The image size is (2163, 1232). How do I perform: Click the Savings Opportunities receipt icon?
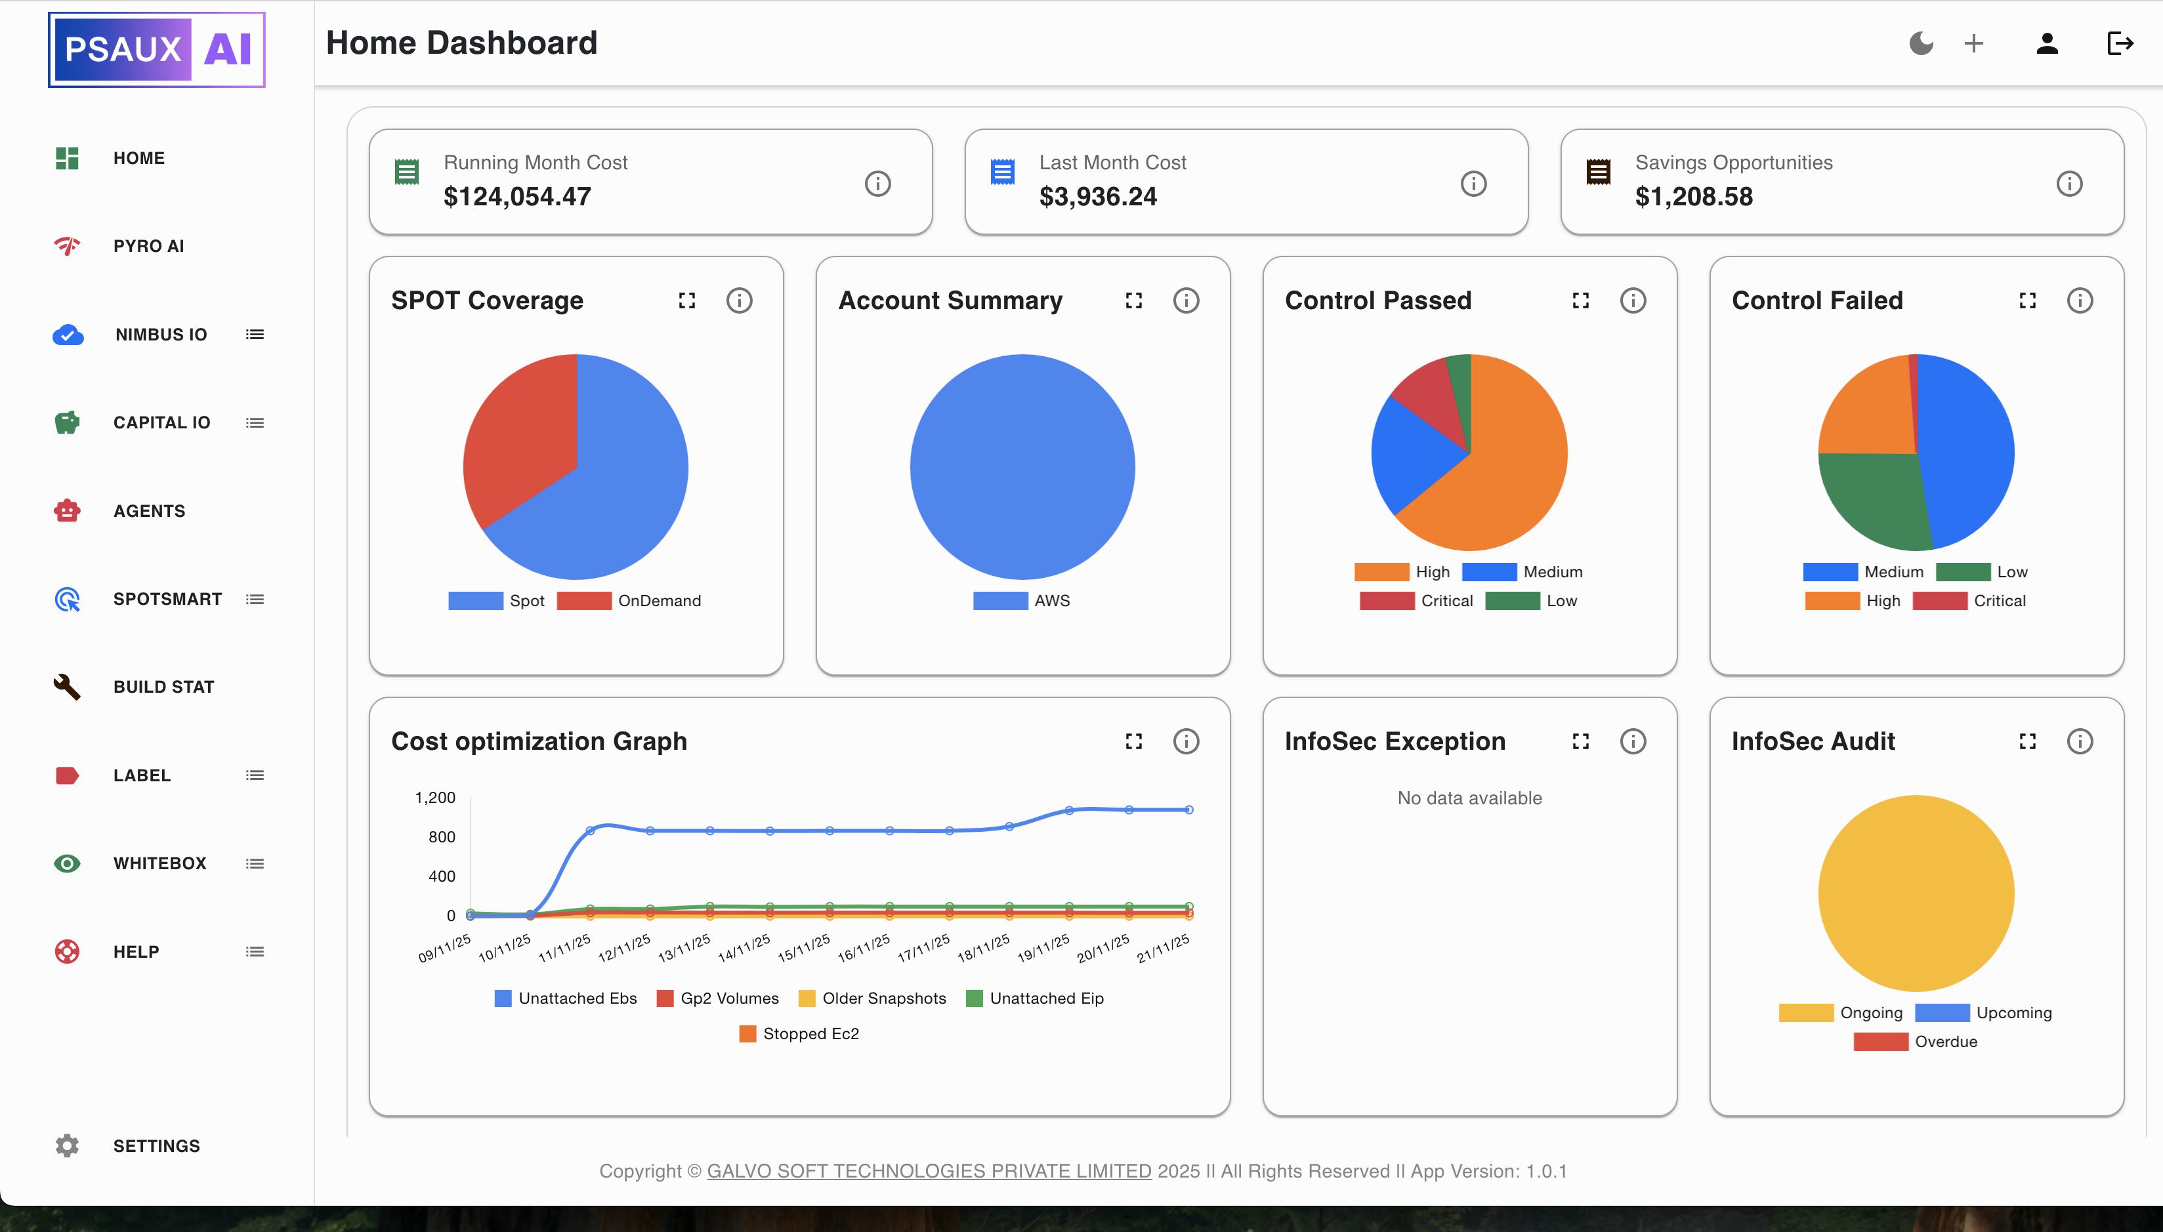click(x=1599, y=173)
